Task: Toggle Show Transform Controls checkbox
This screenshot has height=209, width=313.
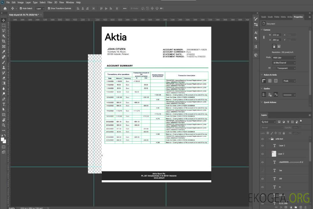Action: coord(49,8)
